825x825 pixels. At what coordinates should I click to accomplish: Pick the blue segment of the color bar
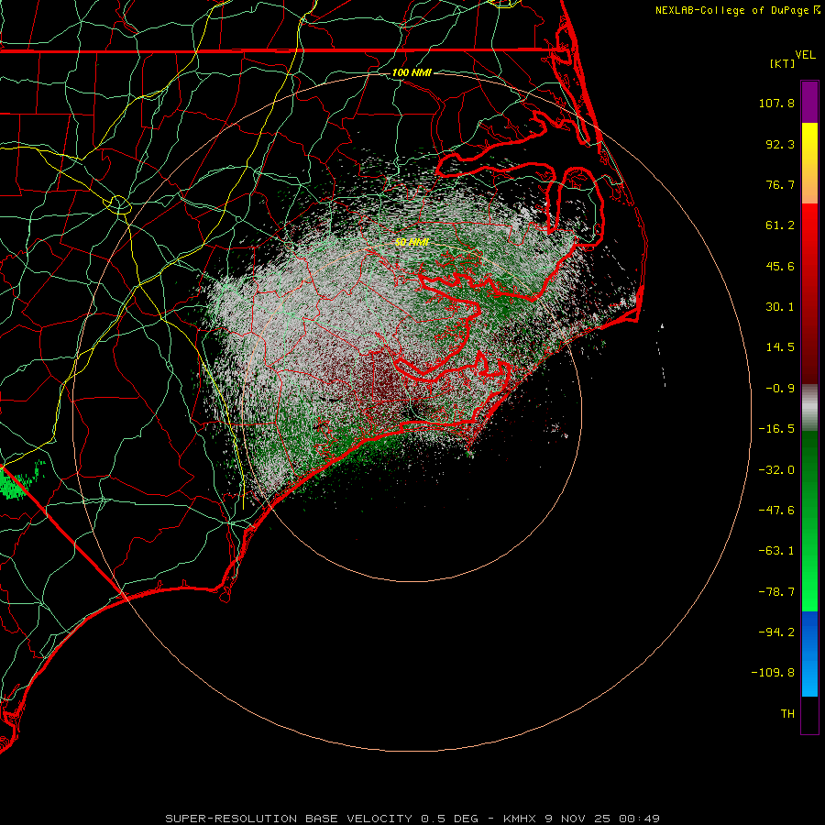pyautogui.click(x=809, y=654)
